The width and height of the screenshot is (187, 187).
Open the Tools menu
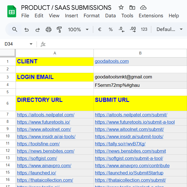(x=127, y=16)
